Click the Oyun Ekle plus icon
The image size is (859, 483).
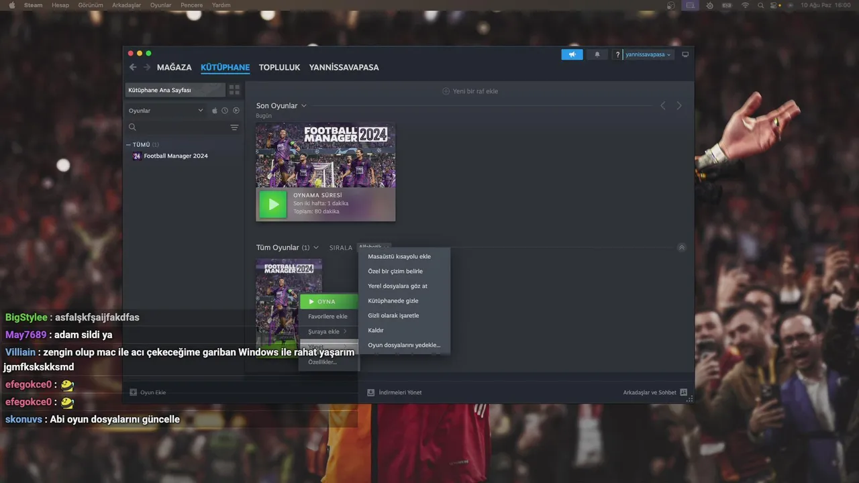[x=133, y=392]
